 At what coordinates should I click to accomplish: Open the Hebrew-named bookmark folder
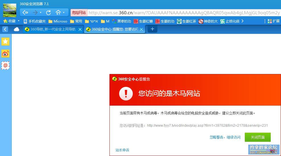(91, 21)
